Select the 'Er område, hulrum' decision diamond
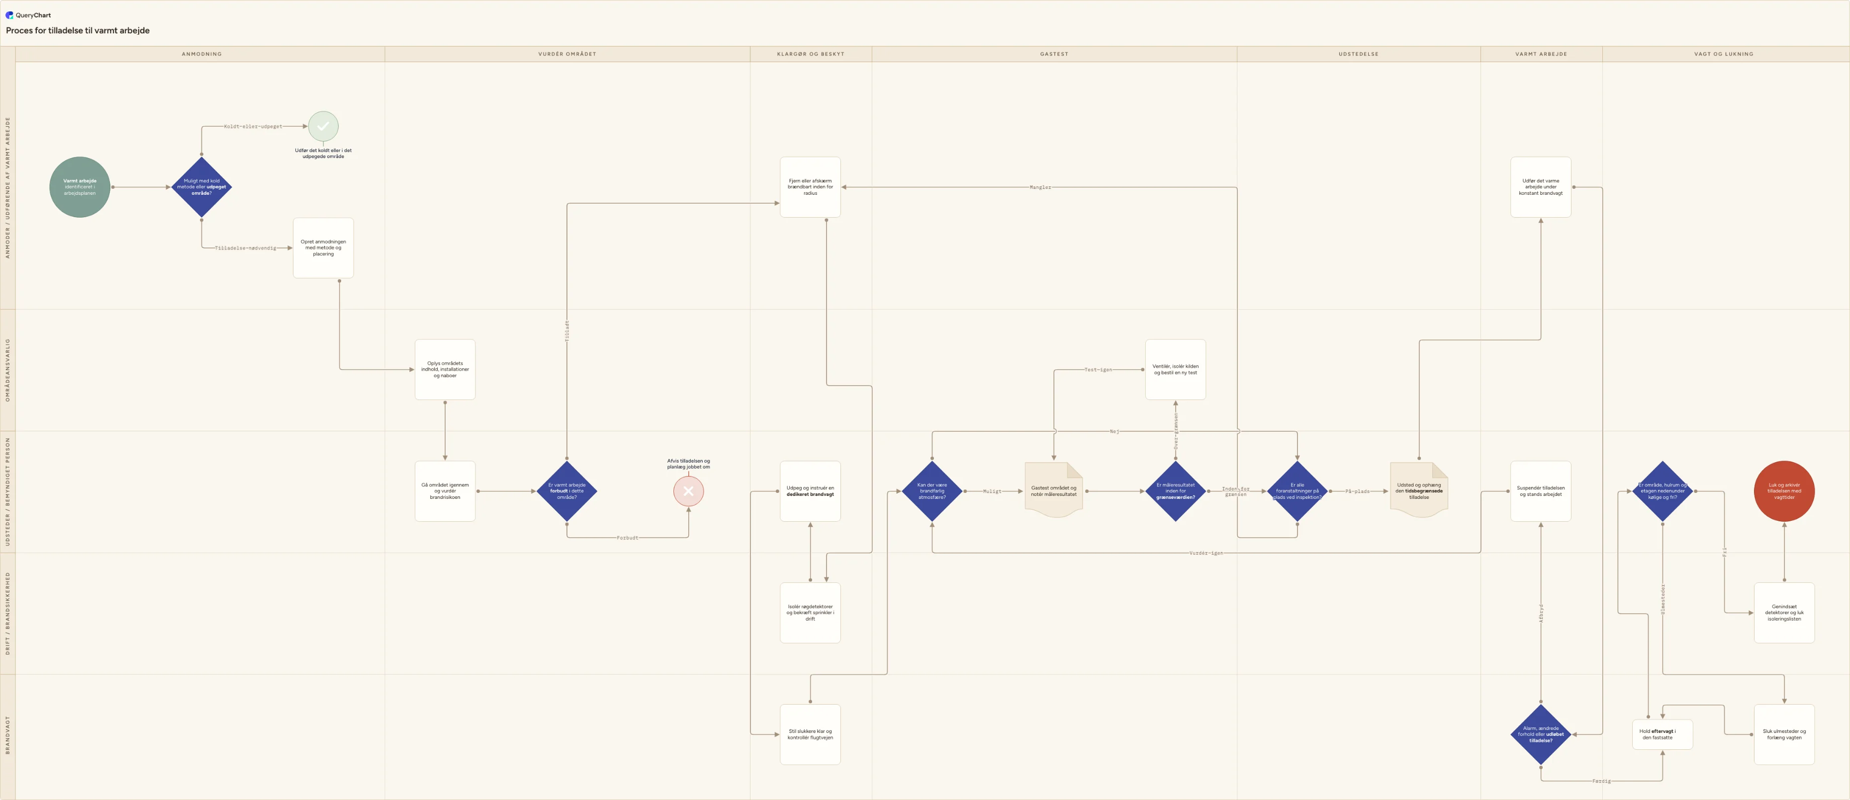Image resolution: width=1850 pixels, height=800 pixels. 1663,491
